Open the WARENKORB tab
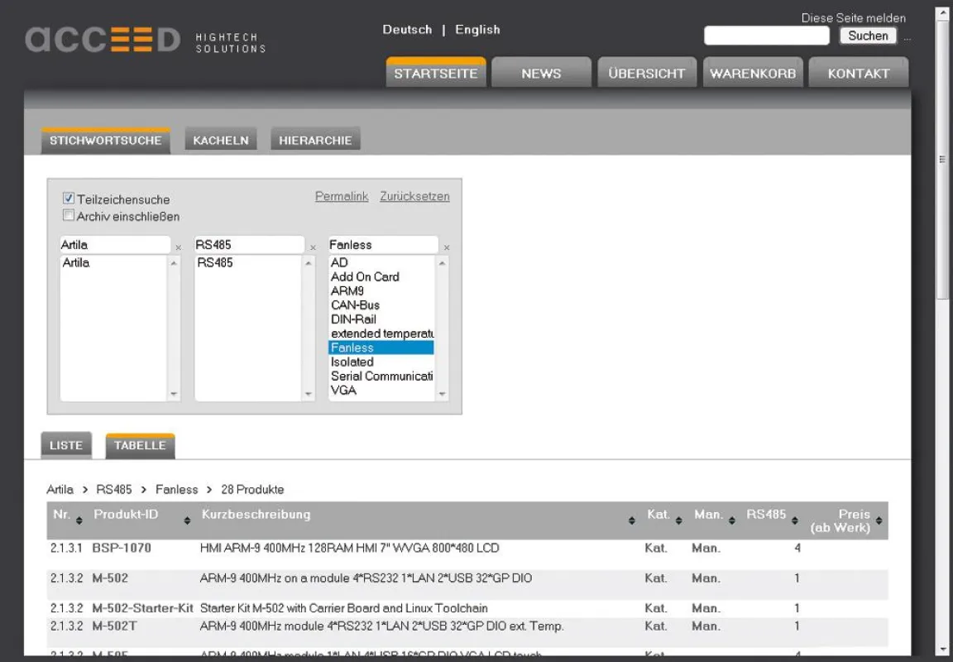The image size is (953, 662). click(753, 72)
